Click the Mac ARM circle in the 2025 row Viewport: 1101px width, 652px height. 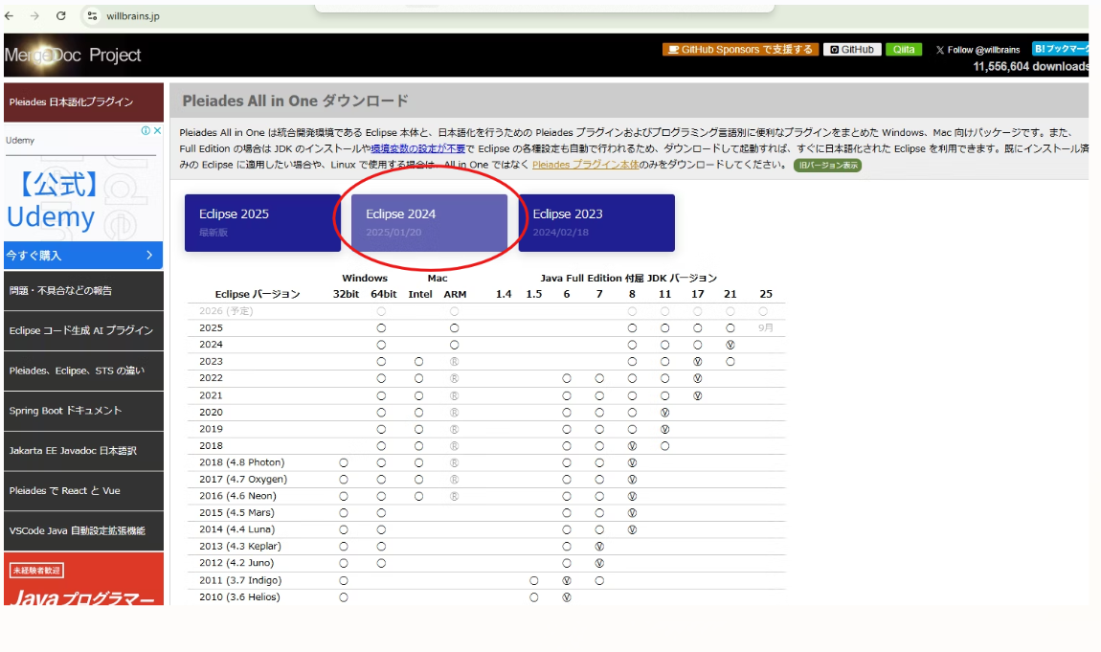click(455, 327)
